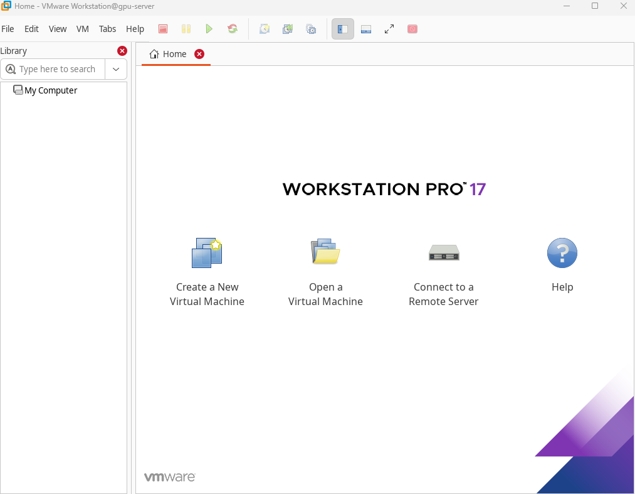This screenshot has height=494, width=635.
Task: Maximize the VMware Workstation window
Action: [x=594, y=6]
